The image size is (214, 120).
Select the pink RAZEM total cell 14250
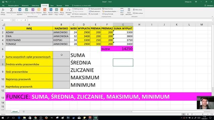click(x=123, y=49)
